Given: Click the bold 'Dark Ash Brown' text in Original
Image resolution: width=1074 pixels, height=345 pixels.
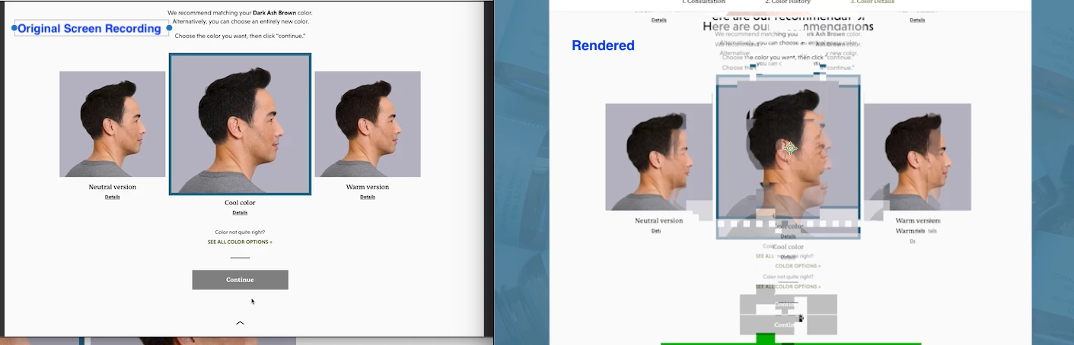Looking at the screenshot, I should pos(274,13).
